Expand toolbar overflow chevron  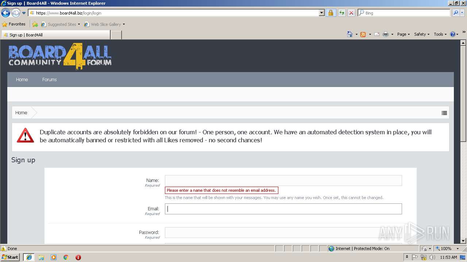click(x=464, y=33)
